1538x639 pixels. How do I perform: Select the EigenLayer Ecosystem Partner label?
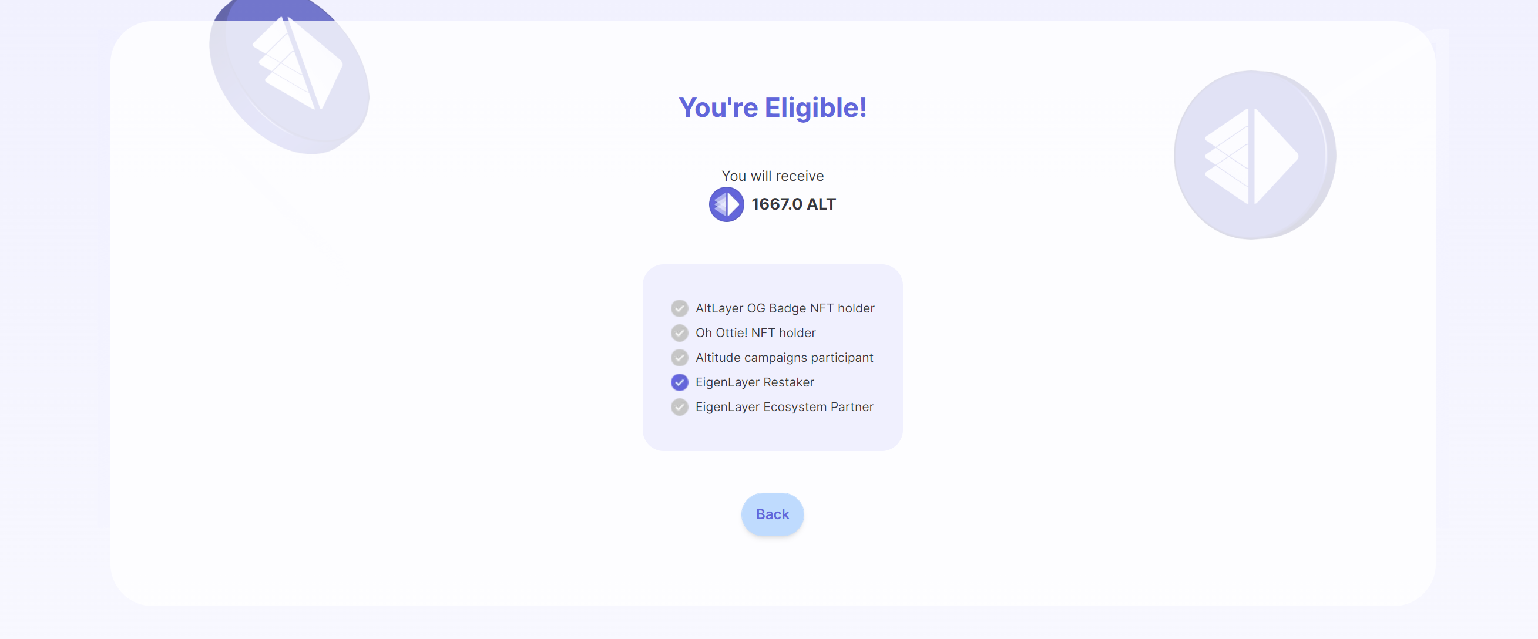click(784, 407)
